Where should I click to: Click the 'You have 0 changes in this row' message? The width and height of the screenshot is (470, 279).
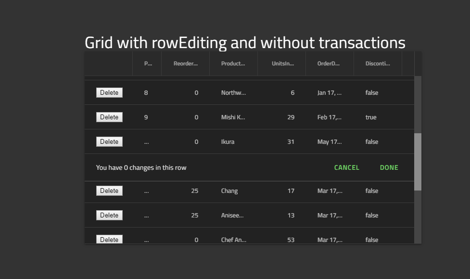(x=140, y=167)
